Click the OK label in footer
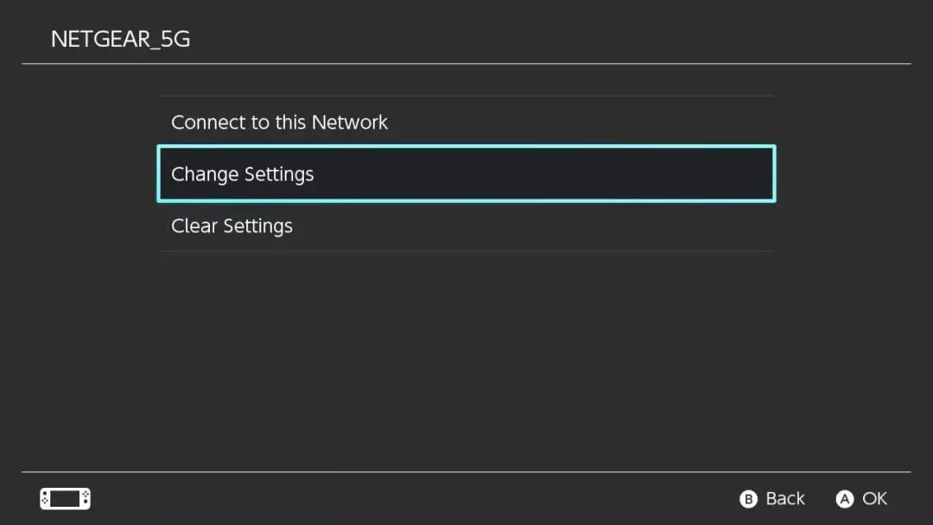Viewport: 933px width, 525px height. 874,499
